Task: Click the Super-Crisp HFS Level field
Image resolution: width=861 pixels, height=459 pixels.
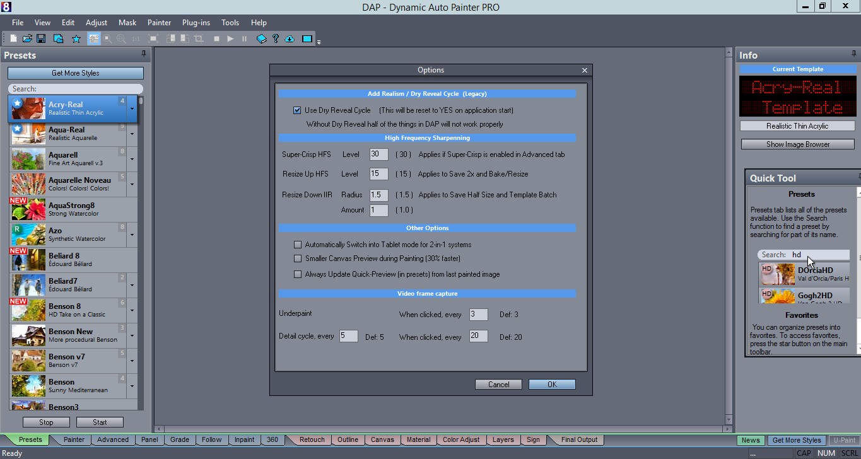Action: coord(378,154)
